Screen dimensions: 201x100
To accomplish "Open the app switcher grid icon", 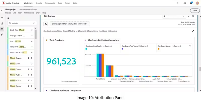I will (178, 3).
